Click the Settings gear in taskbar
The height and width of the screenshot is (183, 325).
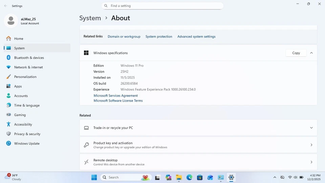(231, 177)
